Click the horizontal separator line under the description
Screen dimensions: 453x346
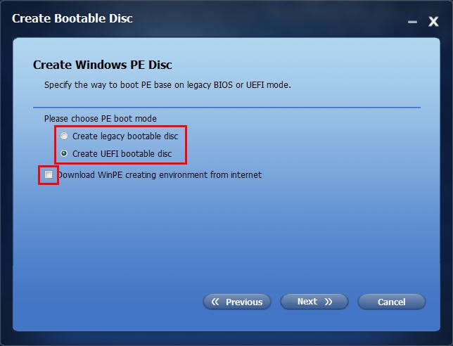click(x=226, y=108)
